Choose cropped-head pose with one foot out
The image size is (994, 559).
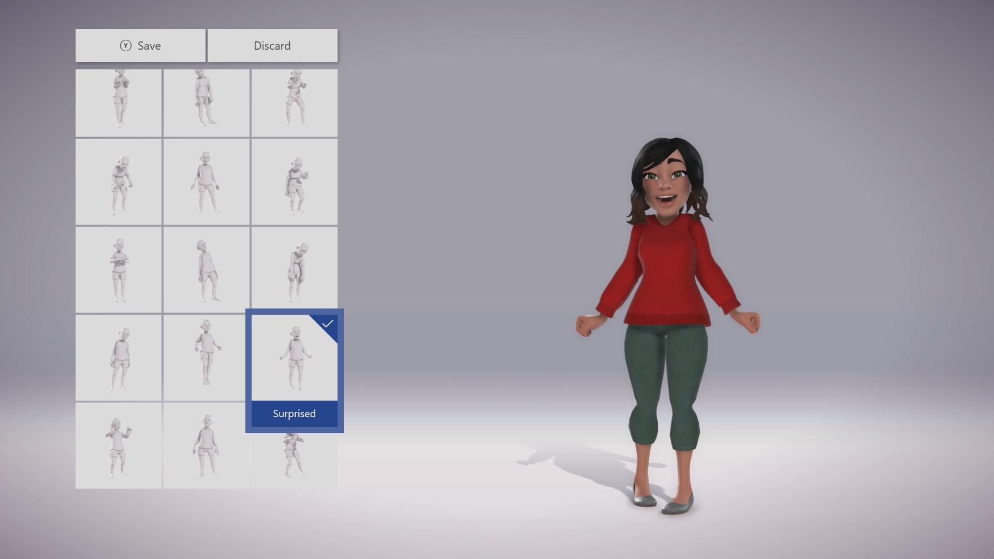[206, 103]
